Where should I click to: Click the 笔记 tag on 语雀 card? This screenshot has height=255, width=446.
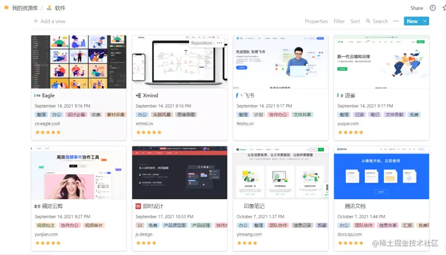[x=375, y=115]
